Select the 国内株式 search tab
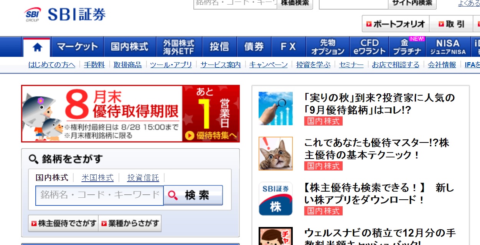 pos(52,178)
